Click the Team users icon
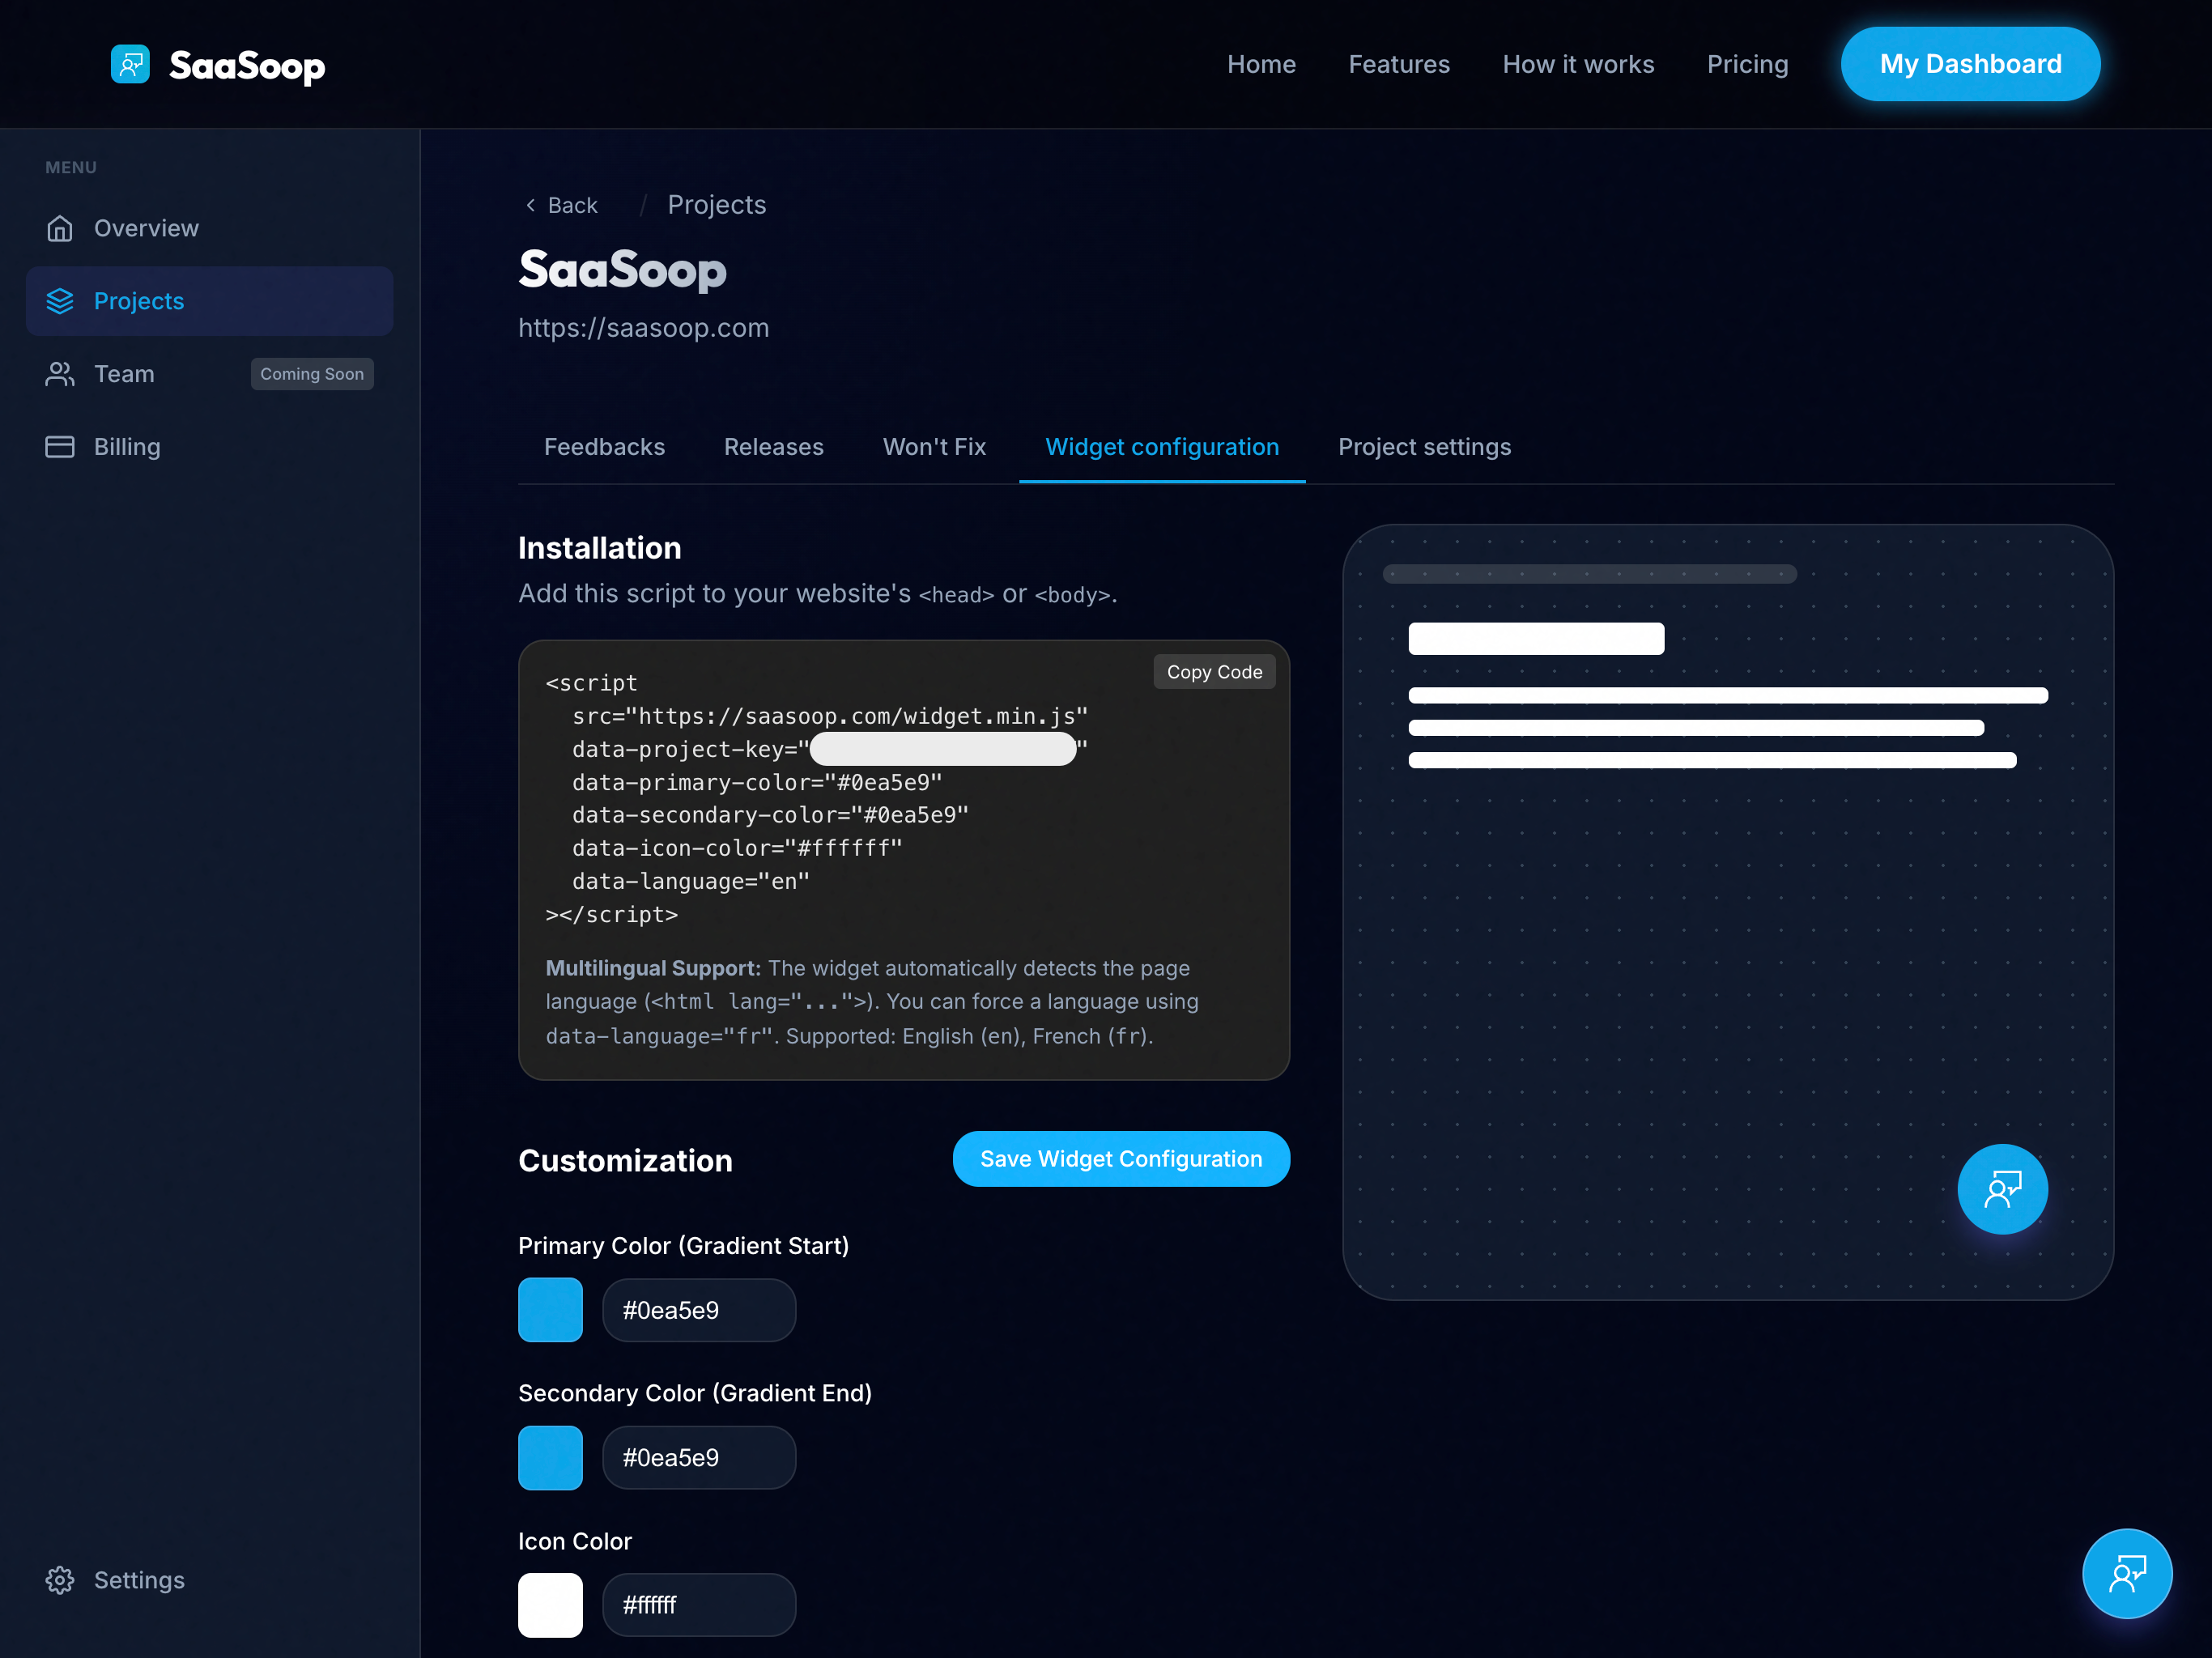 point(60,374)
